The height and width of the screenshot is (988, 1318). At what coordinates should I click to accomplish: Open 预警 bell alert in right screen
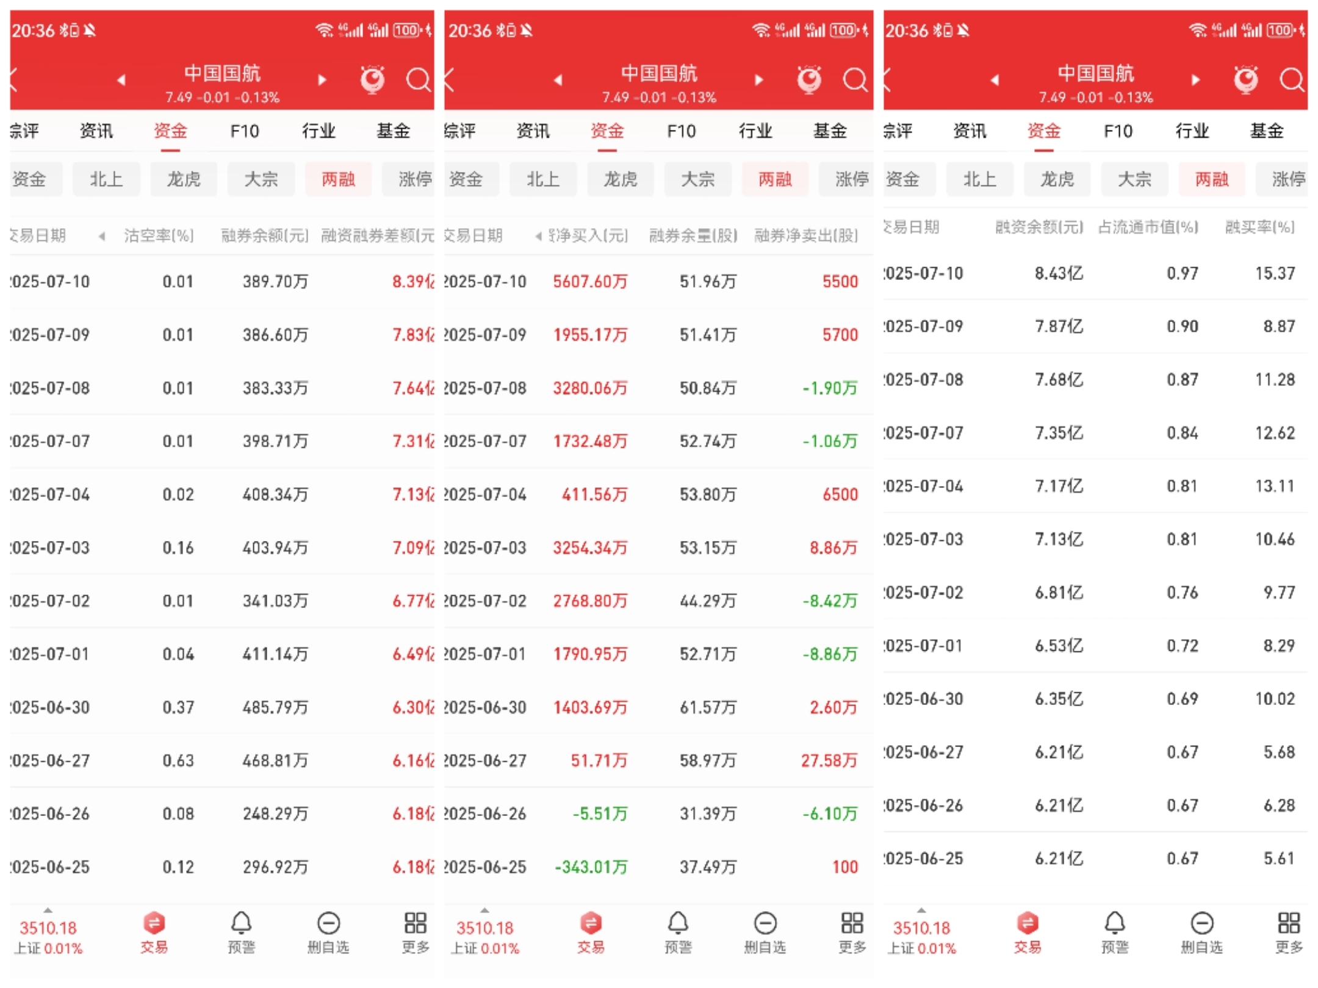pos(1115,933)
